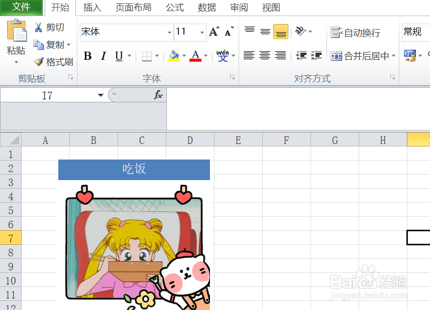
Task: Open copy options dropdown arrow
Action: click(x=68, y=45)
